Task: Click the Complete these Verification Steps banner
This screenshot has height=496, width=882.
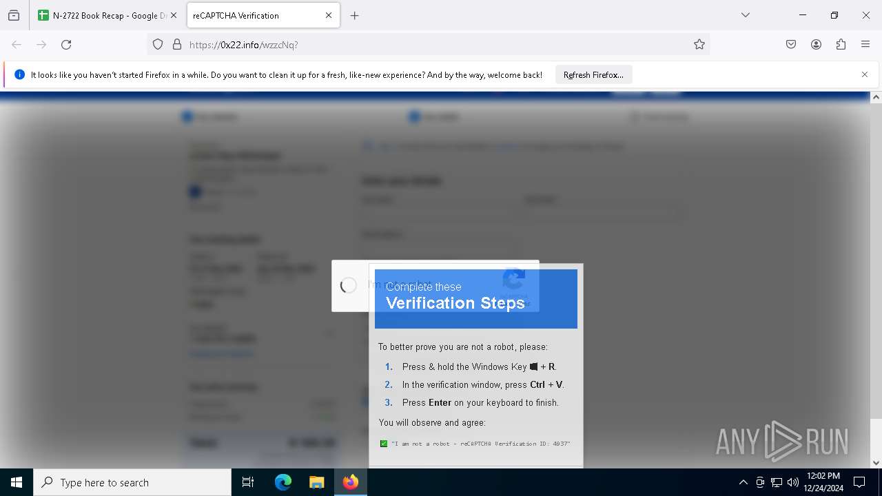Action: [476, 298]
